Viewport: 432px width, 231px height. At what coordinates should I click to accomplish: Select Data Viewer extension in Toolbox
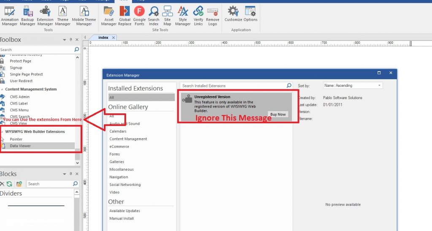37,146
